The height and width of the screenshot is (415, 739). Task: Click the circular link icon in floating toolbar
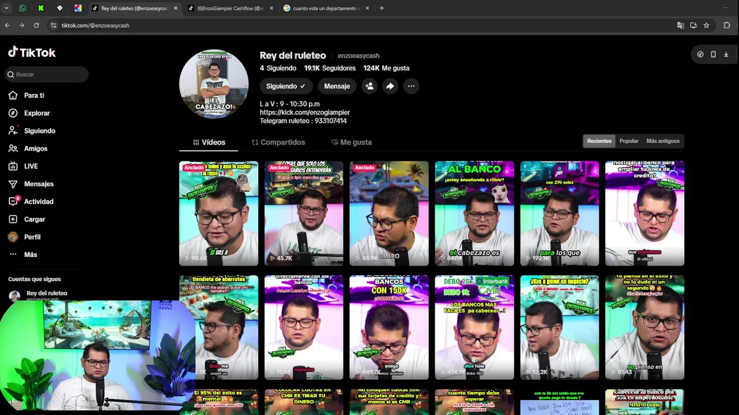pos(700,54)
